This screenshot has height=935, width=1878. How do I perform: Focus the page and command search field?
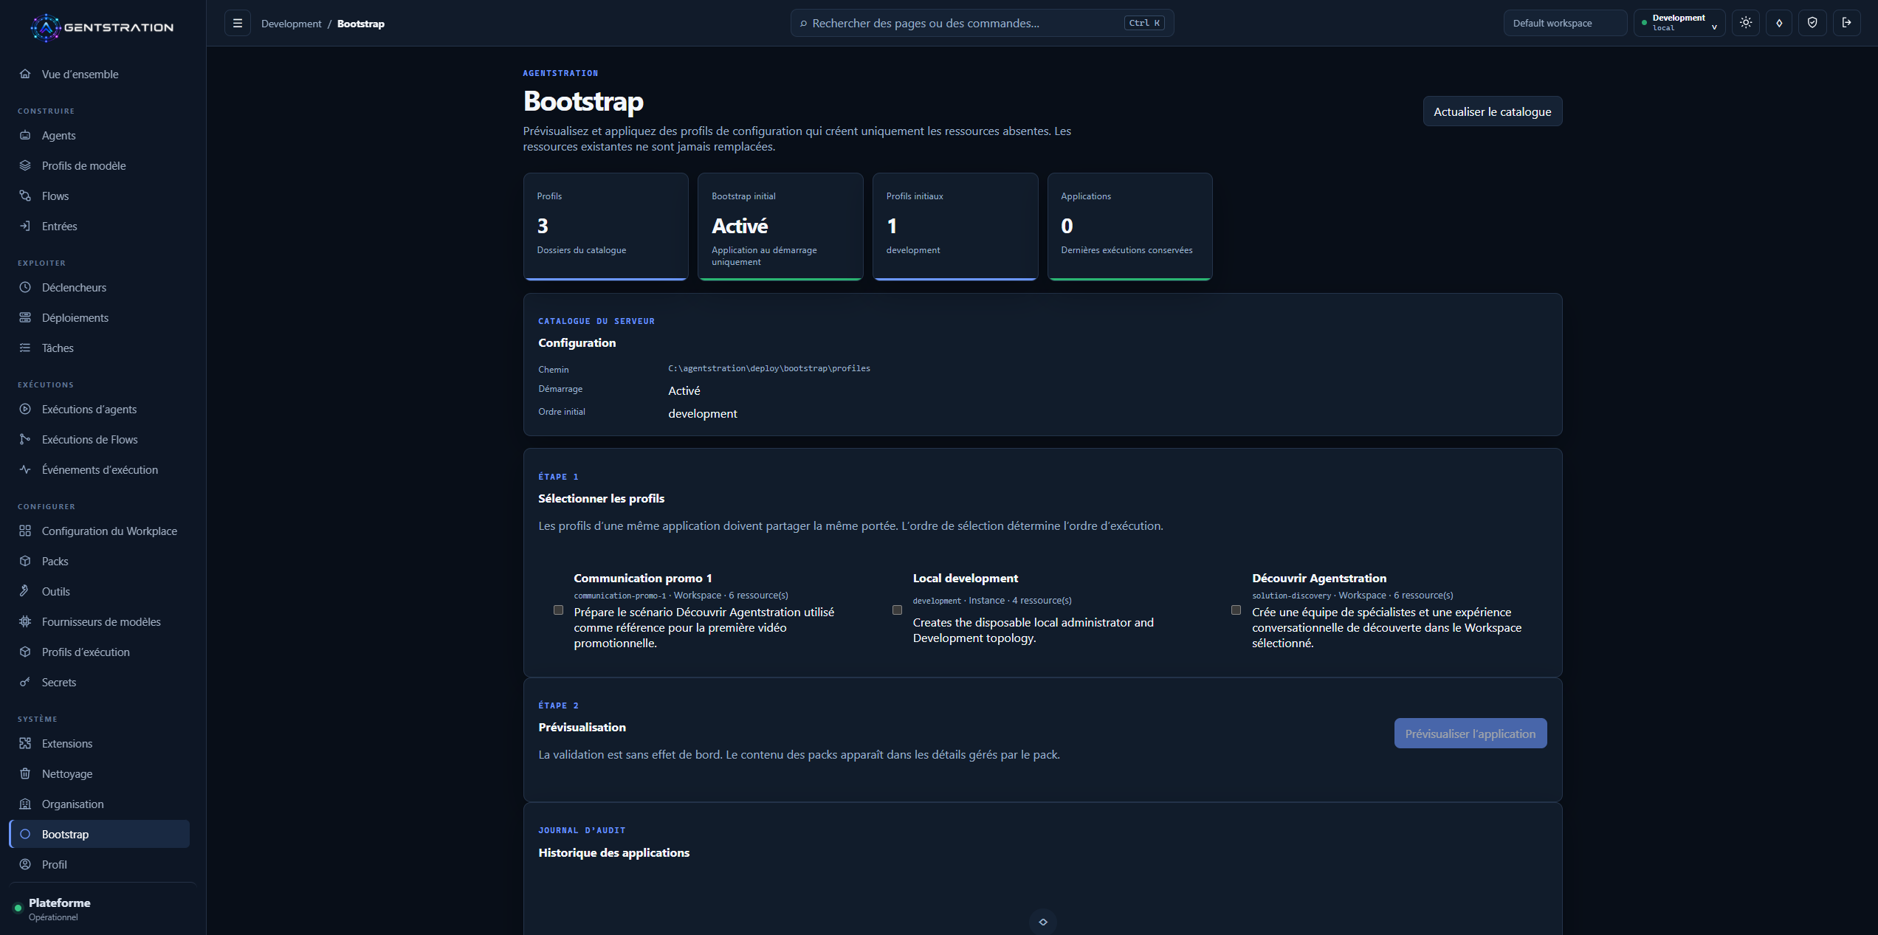(982, 23)
